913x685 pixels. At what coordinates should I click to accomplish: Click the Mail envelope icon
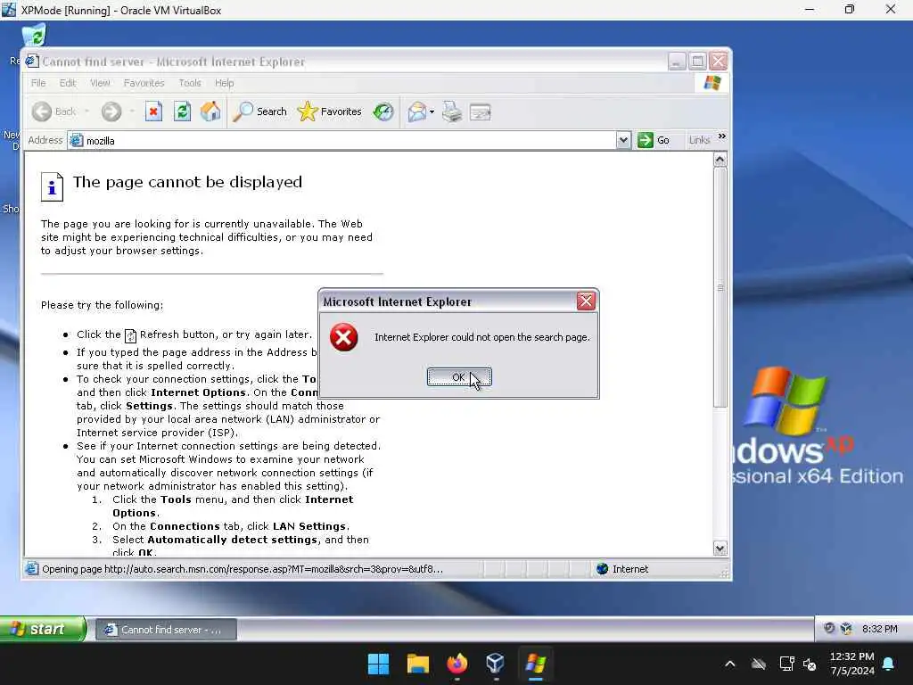(417, 111)
